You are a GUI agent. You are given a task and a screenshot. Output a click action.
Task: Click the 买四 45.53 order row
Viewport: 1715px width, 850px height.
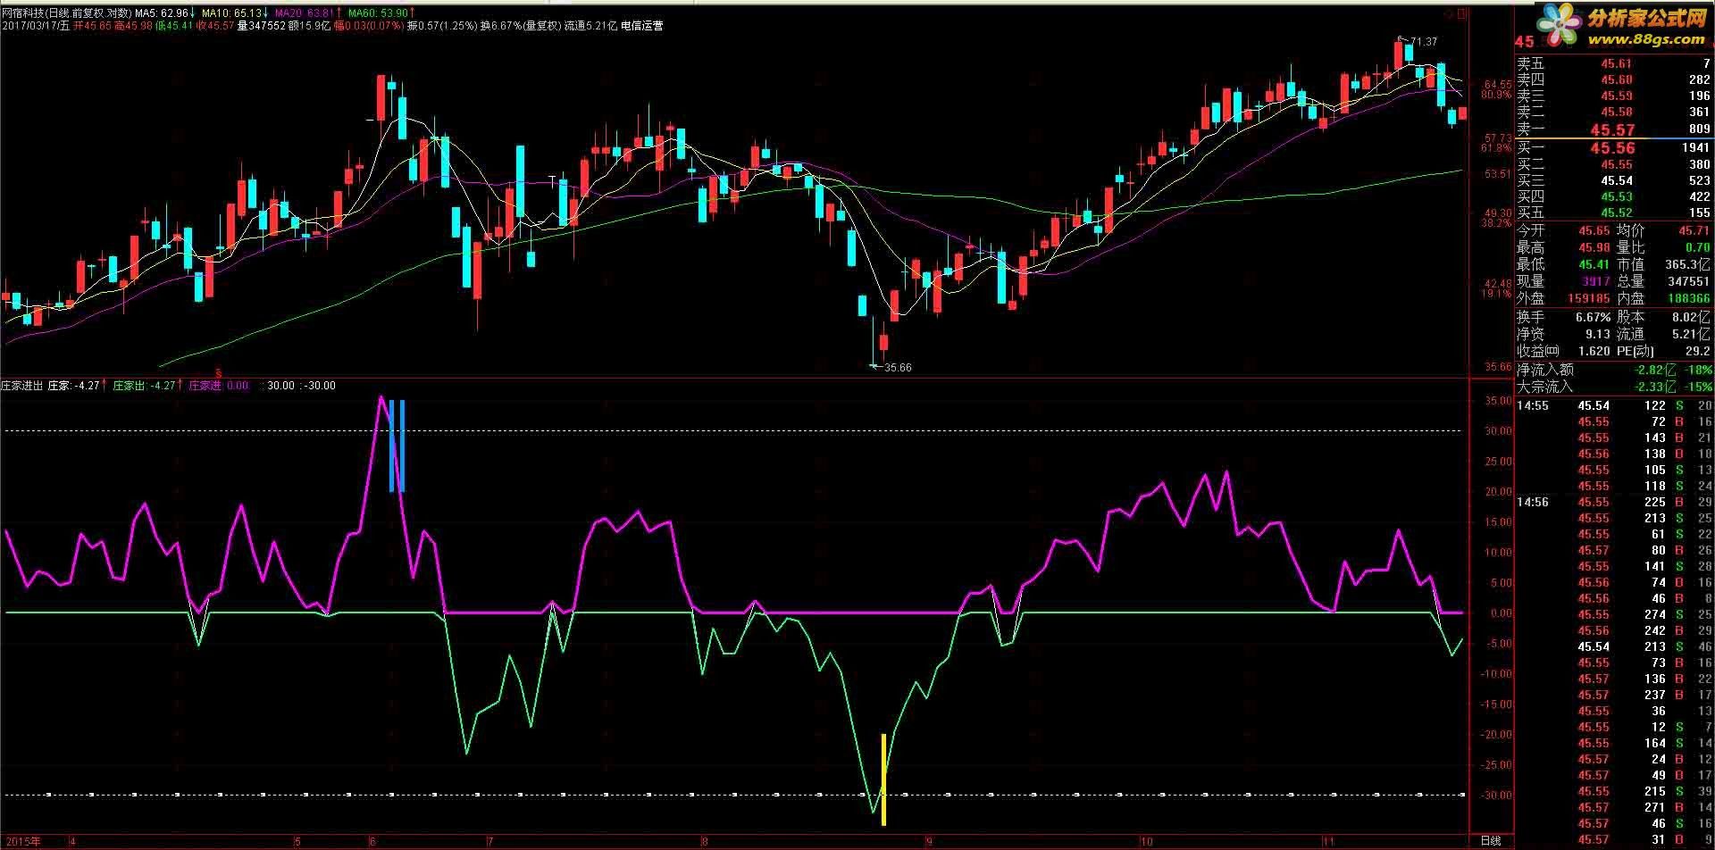[1613, 196]
